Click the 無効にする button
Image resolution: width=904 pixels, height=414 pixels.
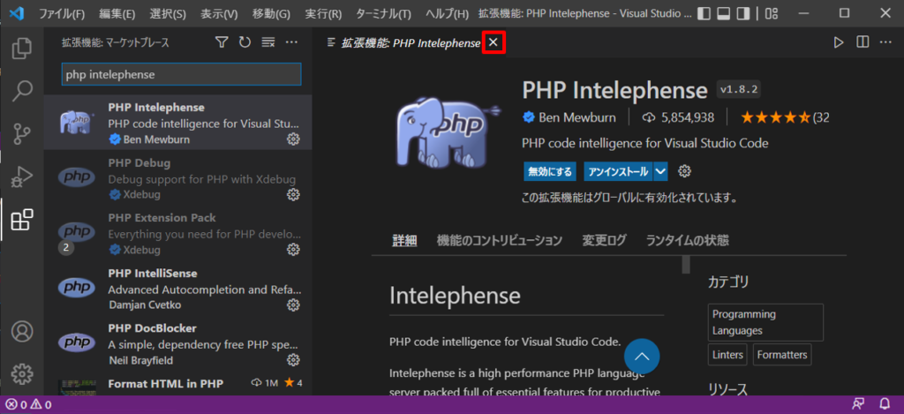551,171
